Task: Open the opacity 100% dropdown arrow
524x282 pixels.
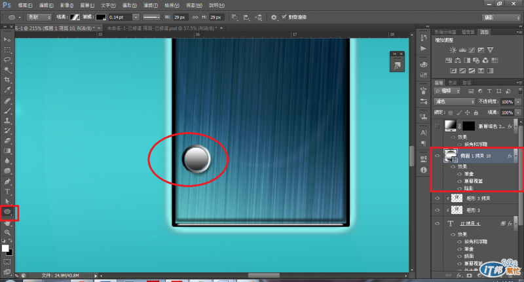Action: tap(518, 102)
